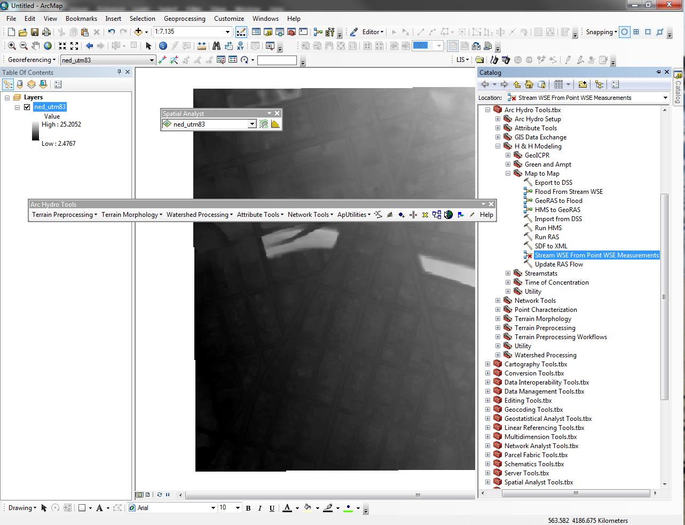
Task: Click the Add Control Points georeferencing tool
Action: click(162, 60)
